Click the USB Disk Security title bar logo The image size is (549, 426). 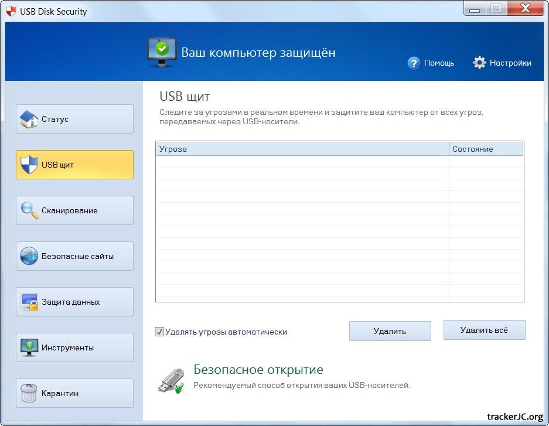coord(11,11)
